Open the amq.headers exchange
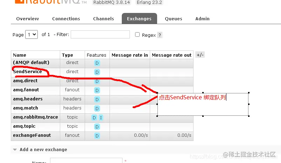 click(28, 99)
